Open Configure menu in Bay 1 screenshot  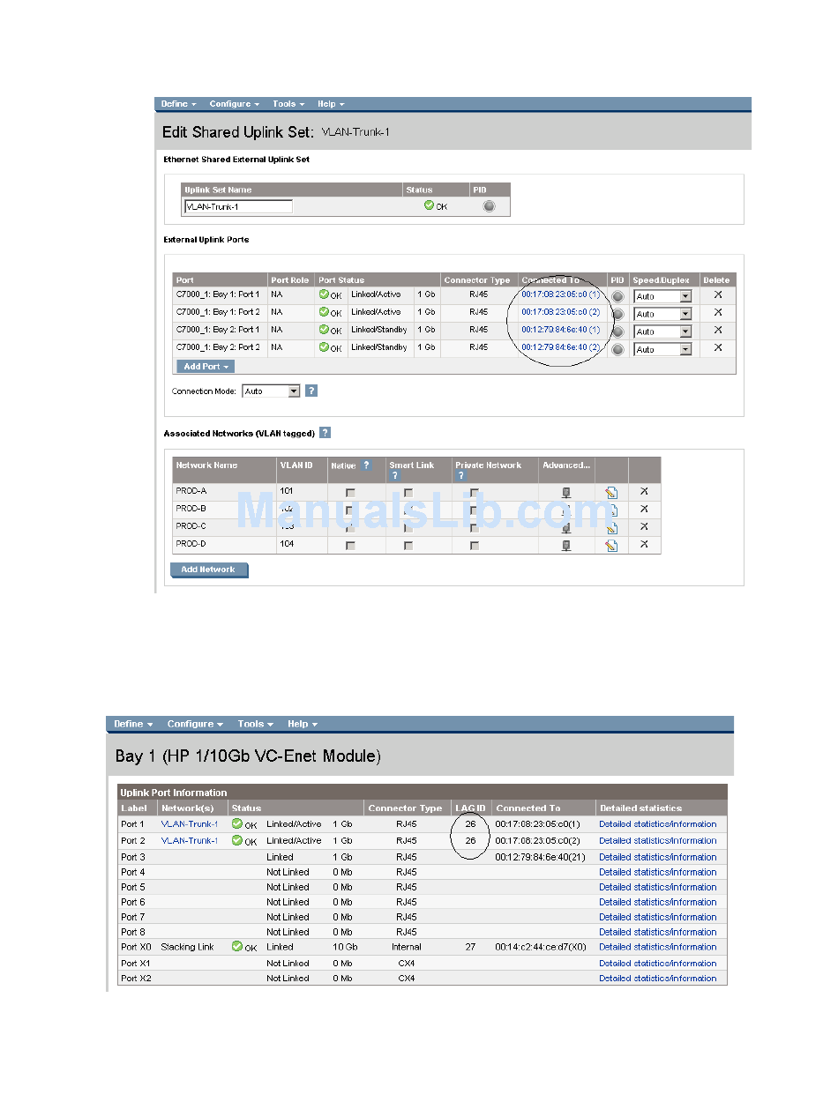(195, 724)
